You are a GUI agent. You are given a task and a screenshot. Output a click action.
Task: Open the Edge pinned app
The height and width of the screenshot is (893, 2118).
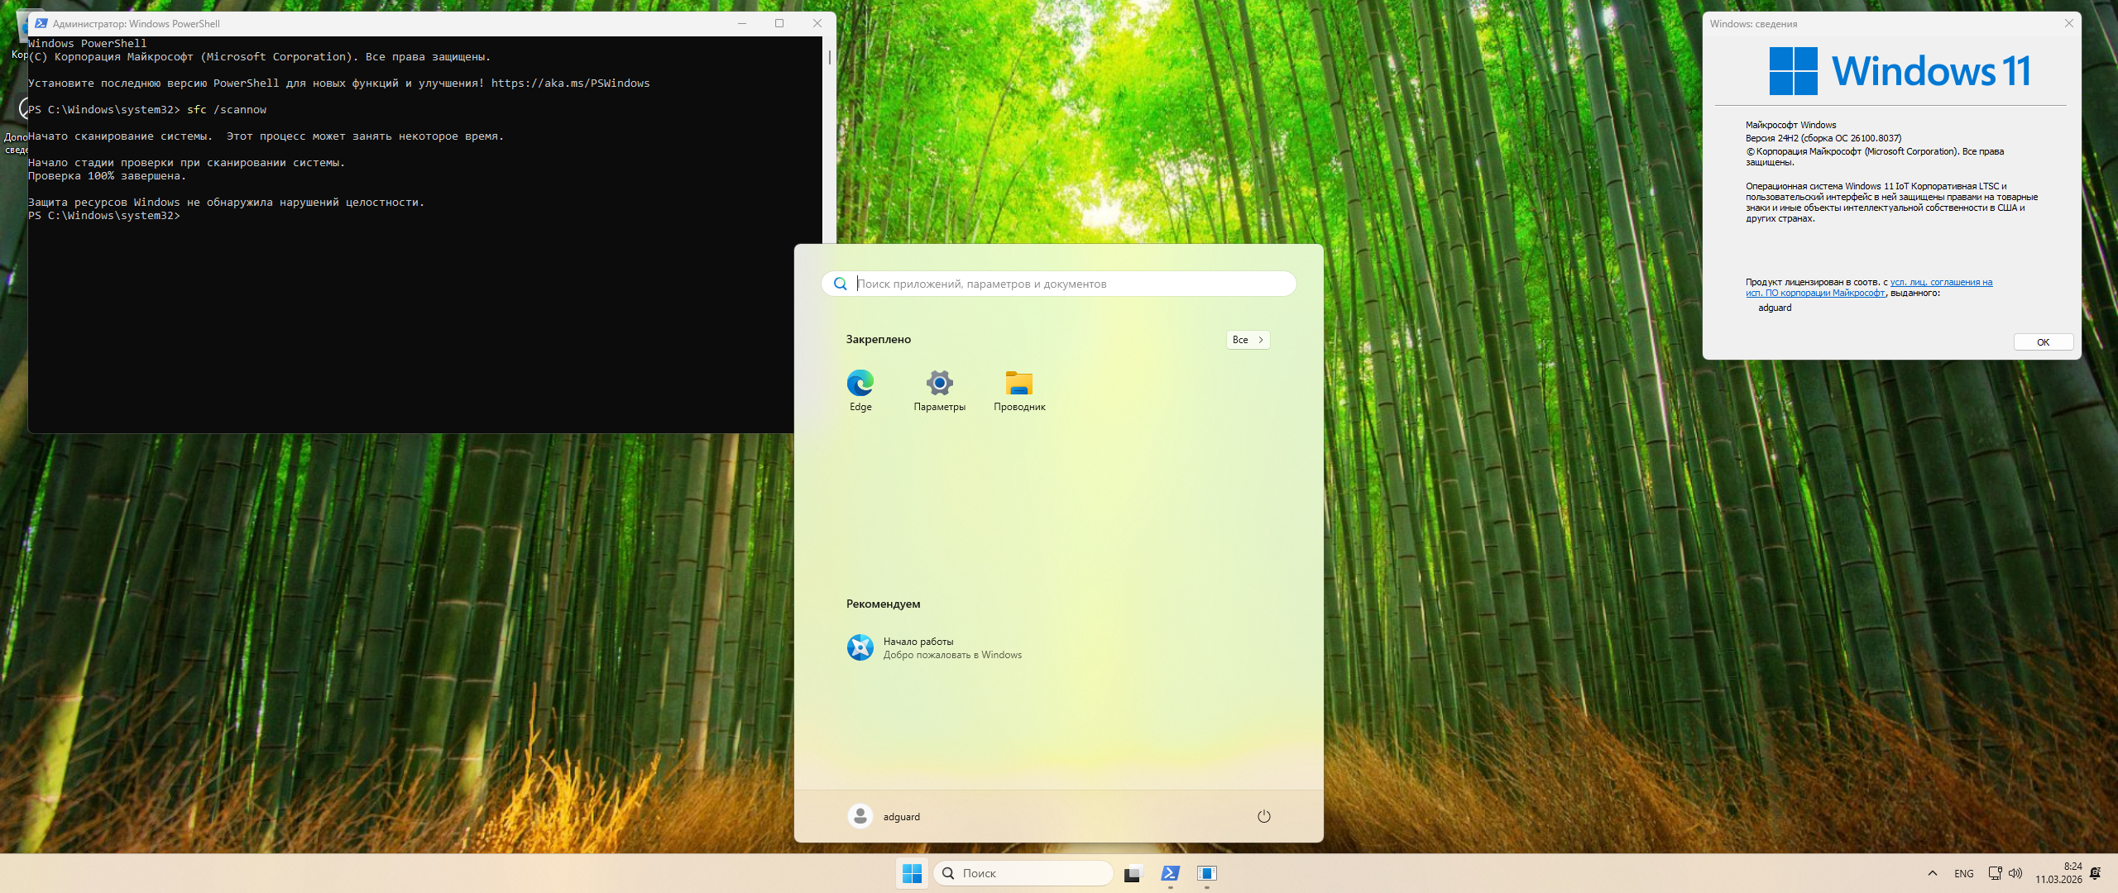pyautogui.click(x=860, y=389)
